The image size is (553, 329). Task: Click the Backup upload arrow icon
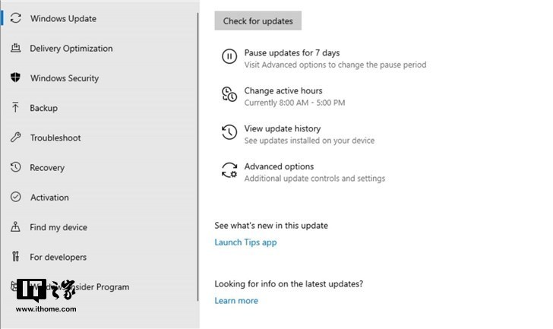15,108
